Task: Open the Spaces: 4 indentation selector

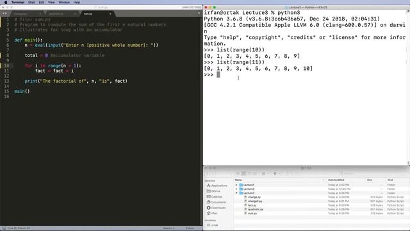Action: pyautogui.click(x=169, y=228)
